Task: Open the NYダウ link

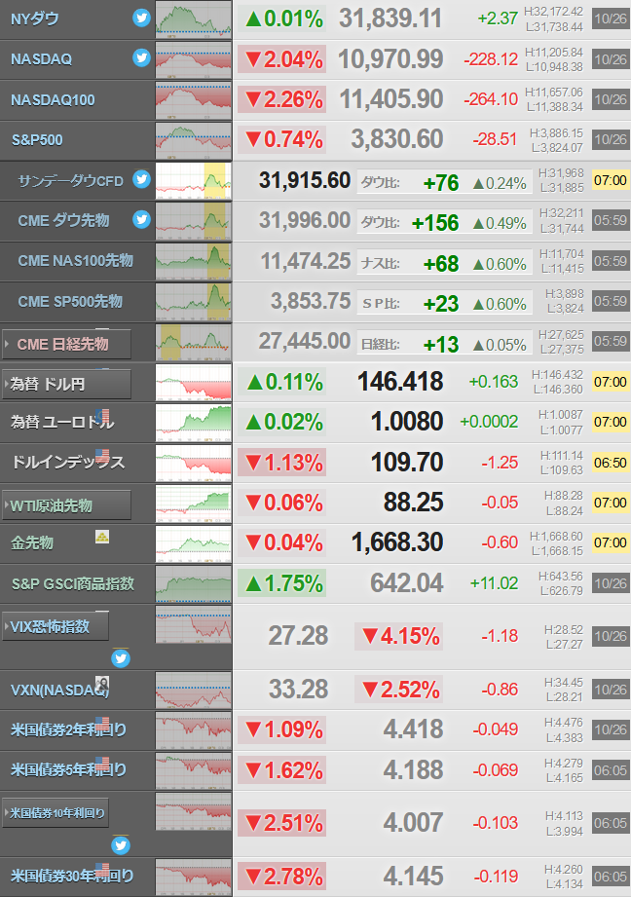Action: pyautogui.click(x=34, y=19)
